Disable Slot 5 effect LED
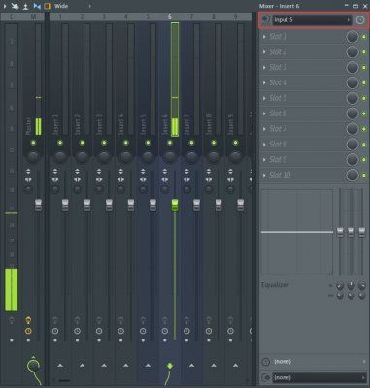Image resolution: width=370 pixels, height=388 pixels. [364, 98]
